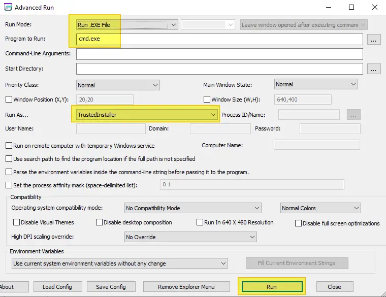Viewport: 386px width, 297px height.
Task: Check Use search path to find the program location
Action: (x=9, y=159)
